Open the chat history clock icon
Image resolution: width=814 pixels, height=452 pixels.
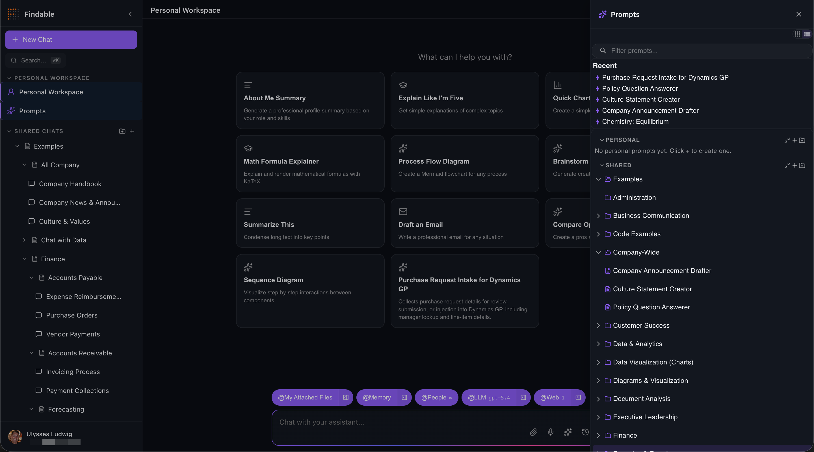[585, 432]
